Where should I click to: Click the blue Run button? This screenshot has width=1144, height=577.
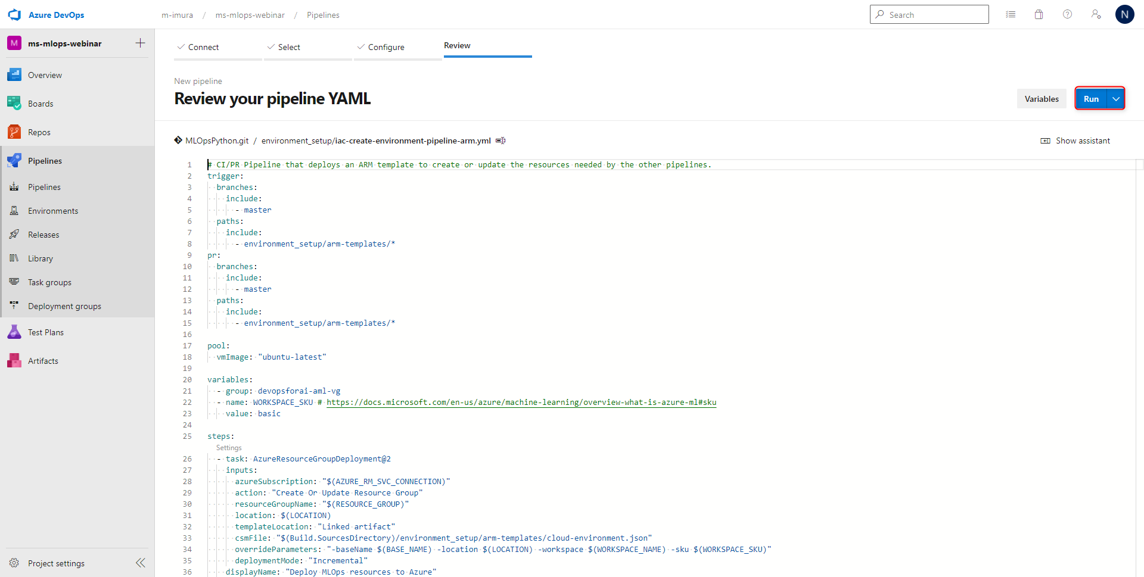[1091, 99]
